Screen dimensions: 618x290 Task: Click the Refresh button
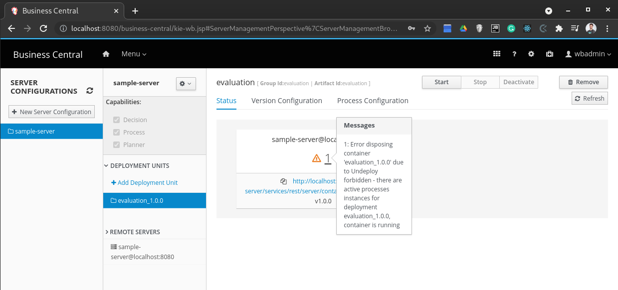(590, 98)
